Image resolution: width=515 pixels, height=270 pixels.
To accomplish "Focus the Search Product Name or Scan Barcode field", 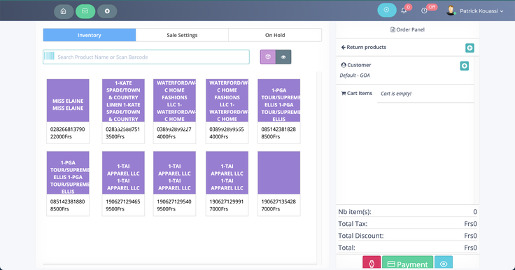I will [146, 57].
